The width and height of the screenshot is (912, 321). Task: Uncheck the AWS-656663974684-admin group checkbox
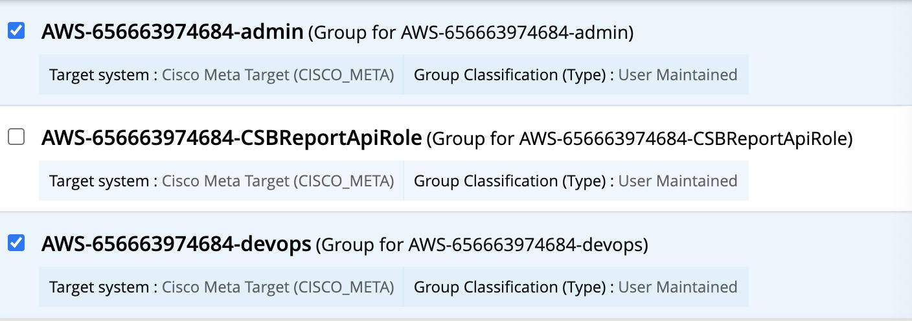(x=16, y=30)
